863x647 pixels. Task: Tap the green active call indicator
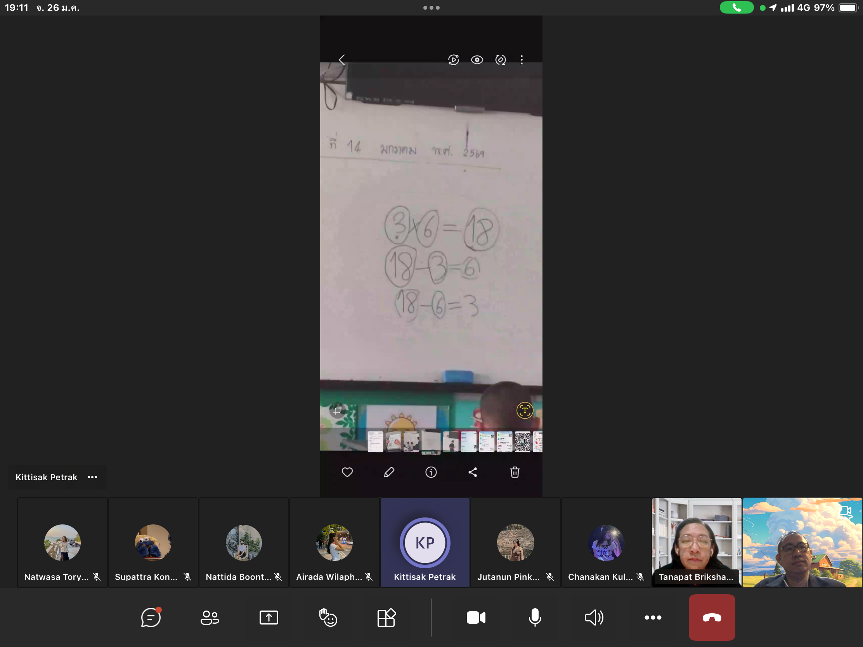pyautogui.click(x=736, y=8)
